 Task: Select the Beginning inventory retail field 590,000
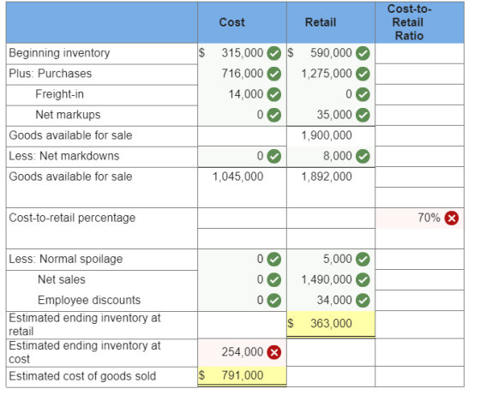click(x=331, y=53)
